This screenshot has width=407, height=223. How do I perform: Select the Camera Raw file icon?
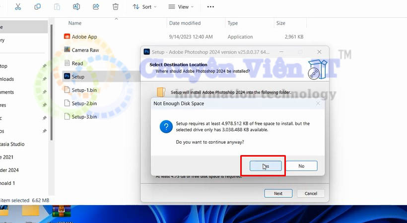point(68,50)
